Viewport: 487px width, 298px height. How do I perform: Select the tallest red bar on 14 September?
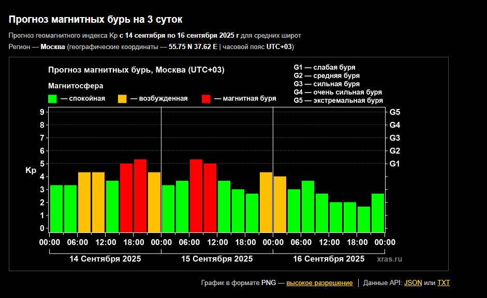click(x=140, y=195)
